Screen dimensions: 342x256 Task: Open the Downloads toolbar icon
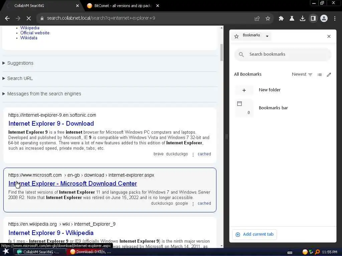click(303, 19)
